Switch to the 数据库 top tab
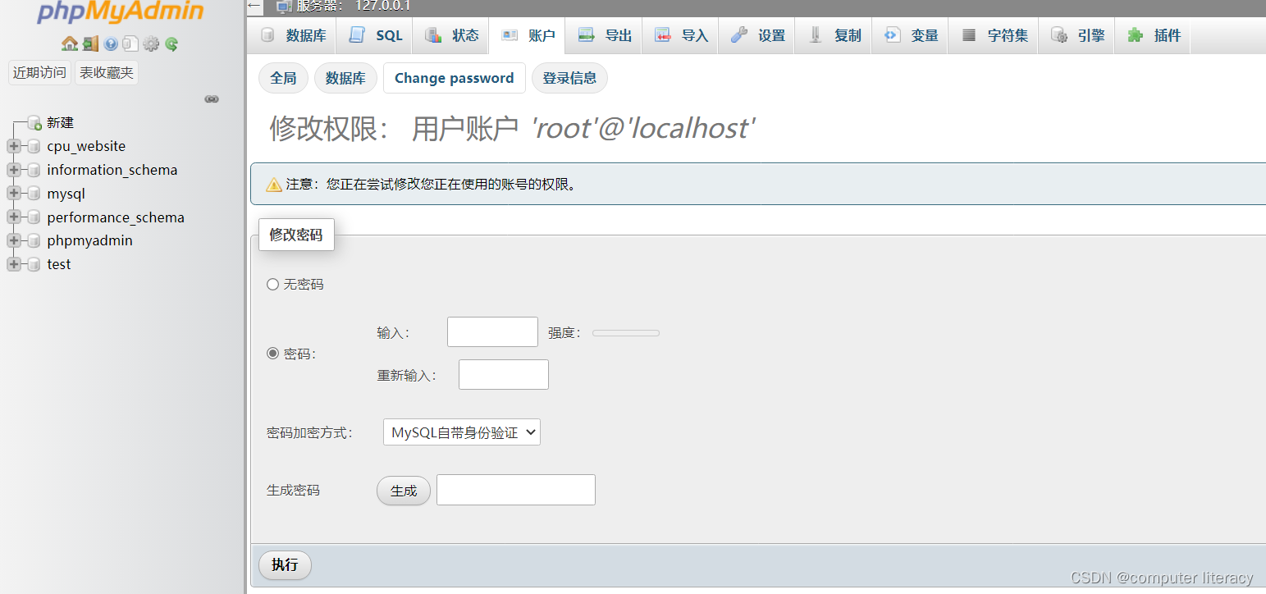The height and width of the screenshot is (594, 1266). [x=294, y=35]
